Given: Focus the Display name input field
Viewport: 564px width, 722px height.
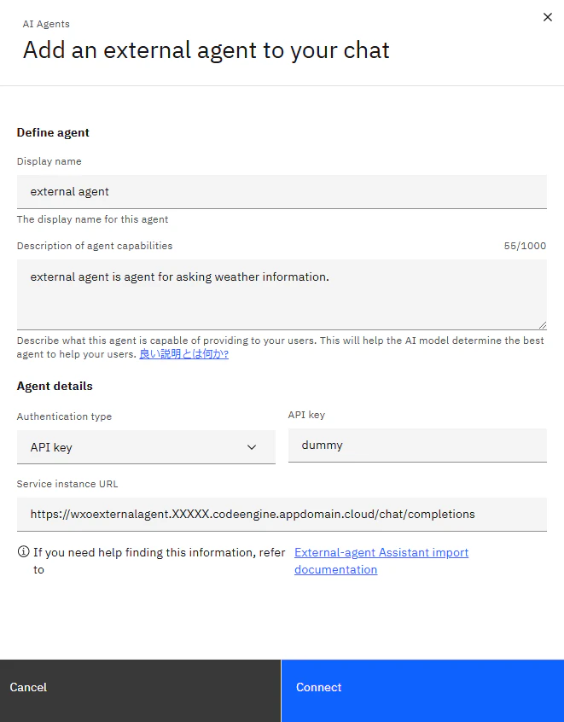Looking at the screenshot, I should (x=282, y=191).
